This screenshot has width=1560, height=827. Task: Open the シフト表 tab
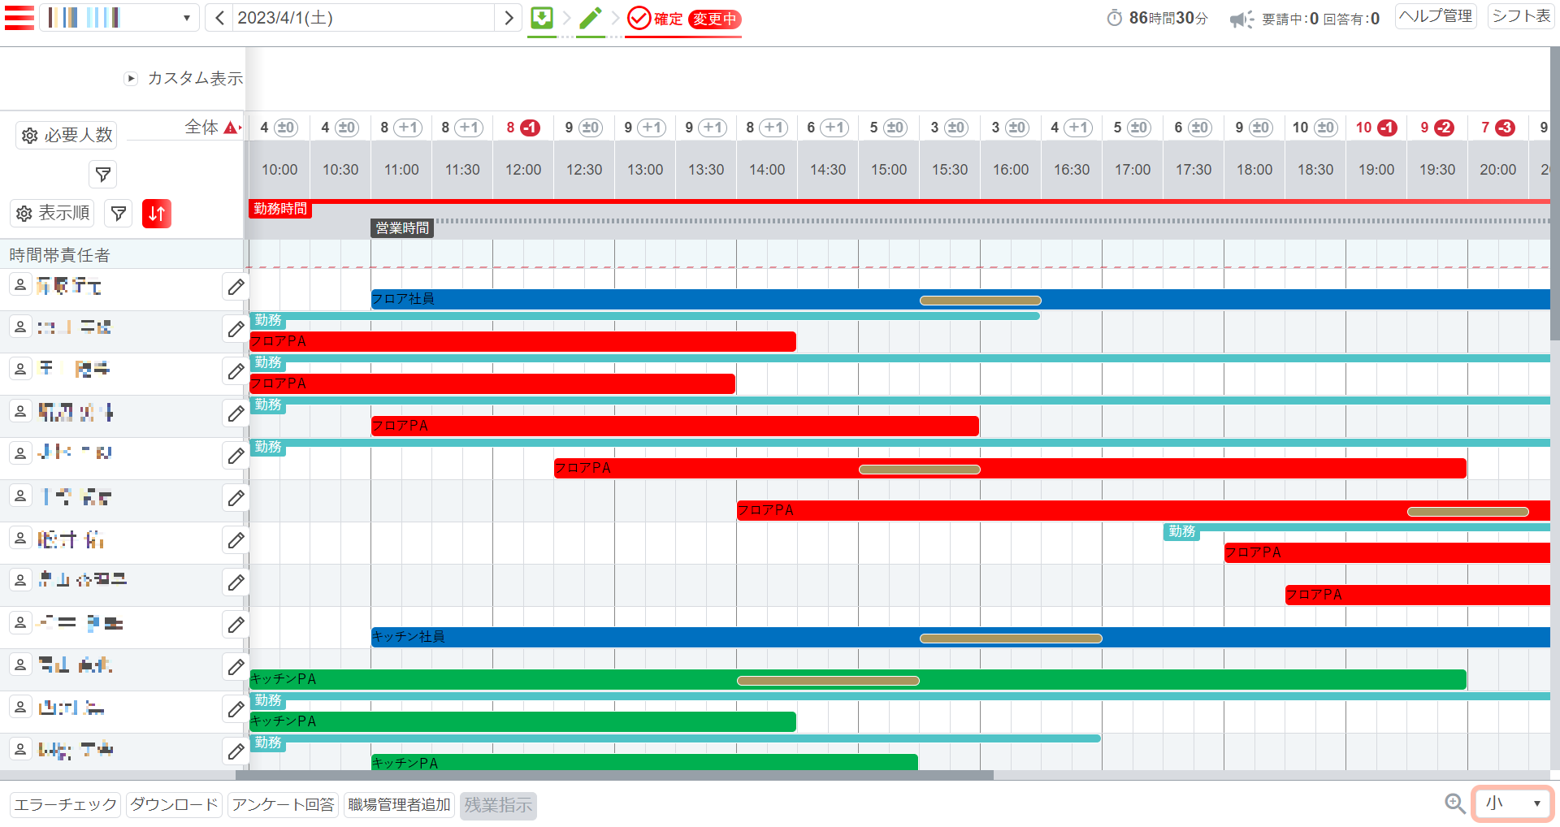(x=1521, y=16)
